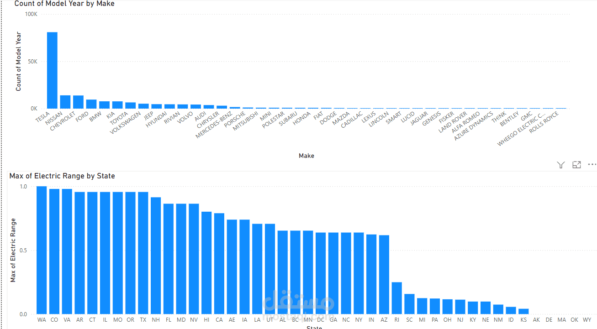597x329 pixels.
Task: Select the NISSAN bar
Action: pyautogui.click(x=65, y=102)
